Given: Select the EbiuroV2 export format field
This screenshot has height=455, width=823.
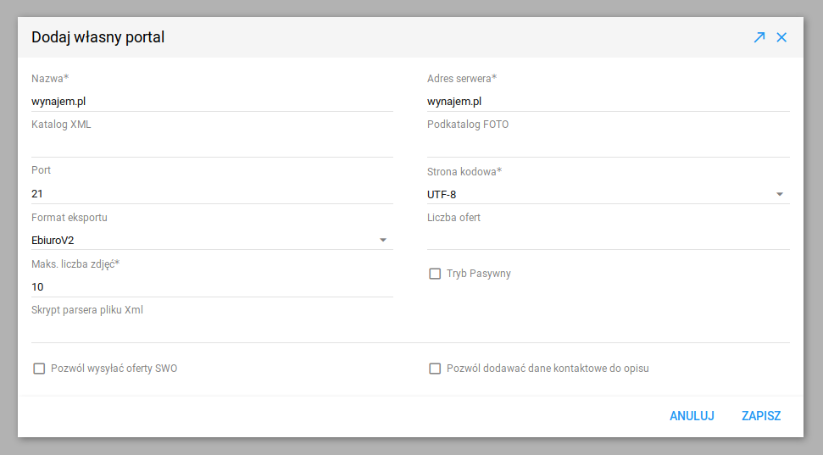Looking at the screenshot, I should (212, 241).
